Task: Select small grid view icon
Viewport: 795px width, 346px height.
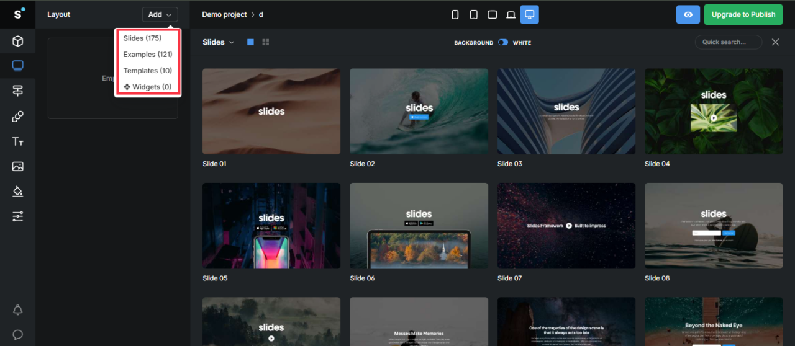Action: [x=266, y=42]
